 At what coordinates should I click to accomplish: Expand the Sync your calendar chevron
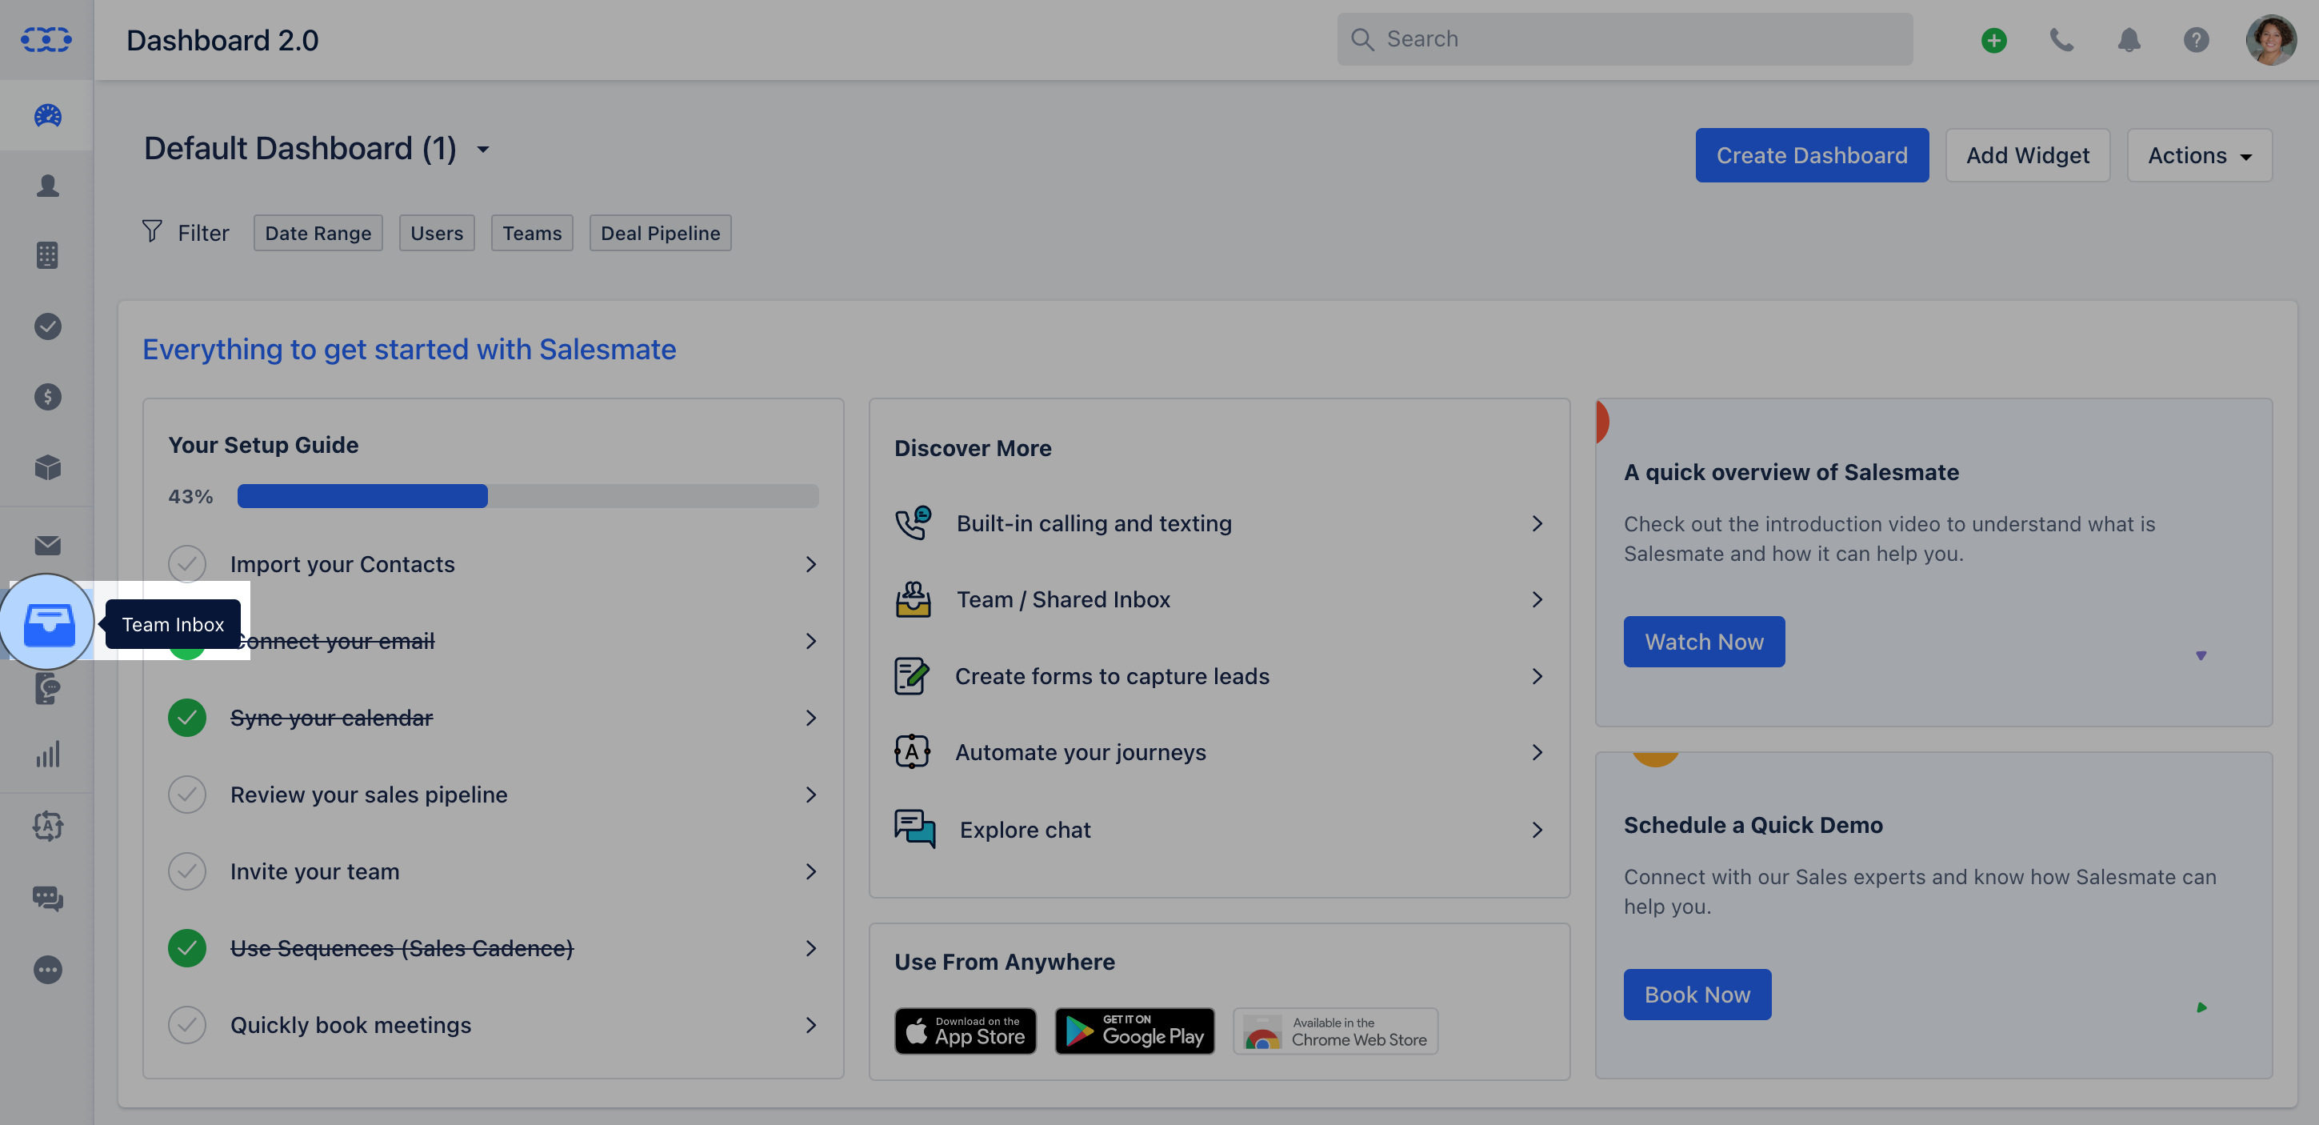[x=810, y=717]
